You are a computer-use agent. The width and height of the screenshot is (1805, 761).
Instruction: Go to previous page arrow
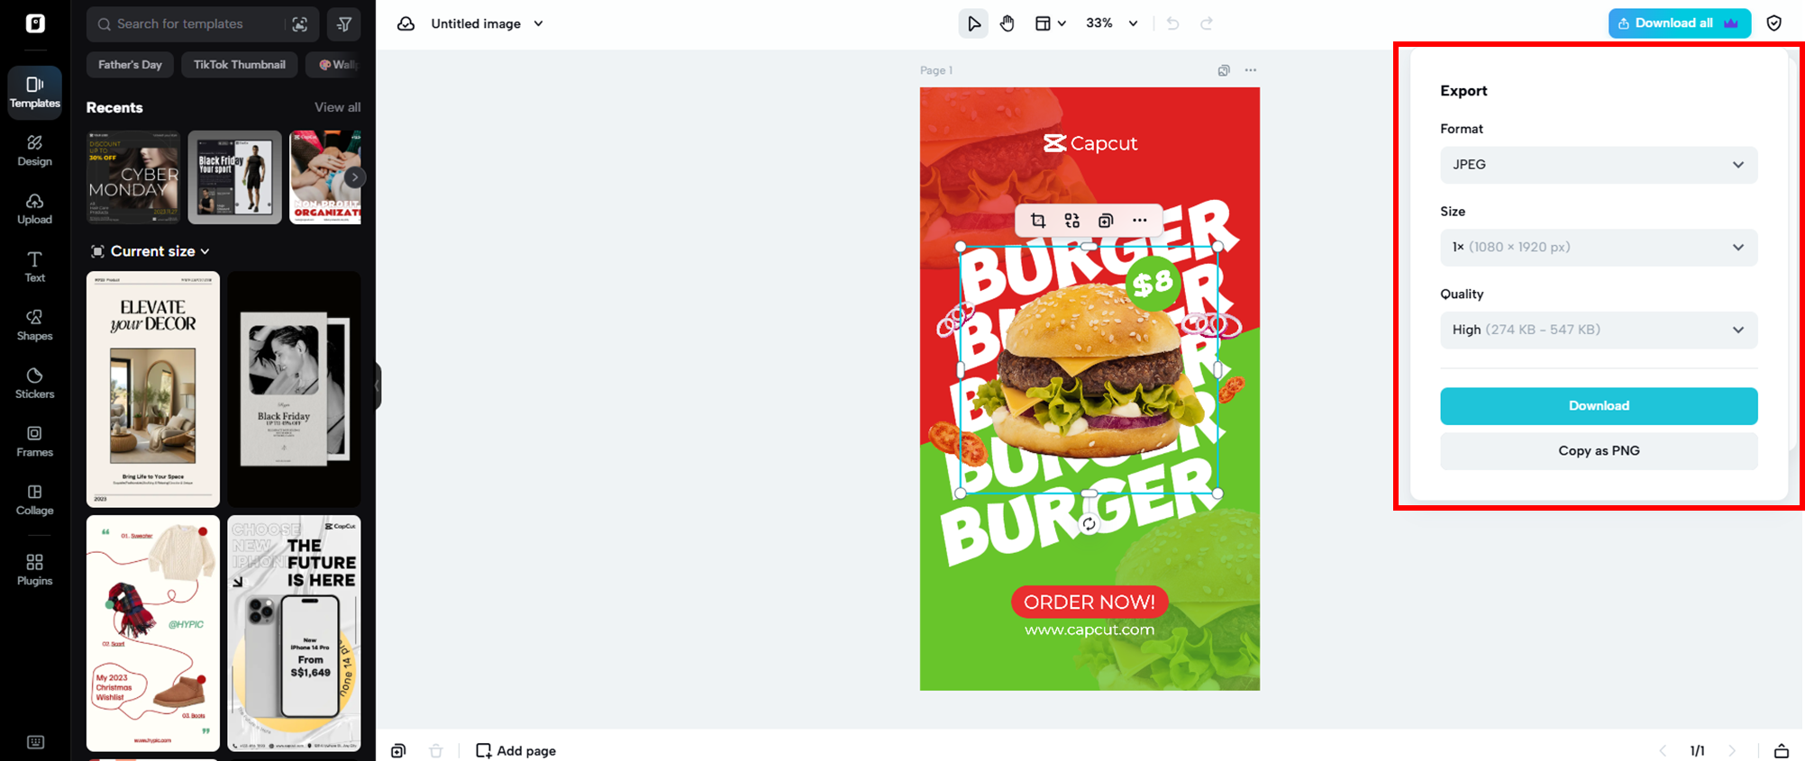click(1663, 751)
